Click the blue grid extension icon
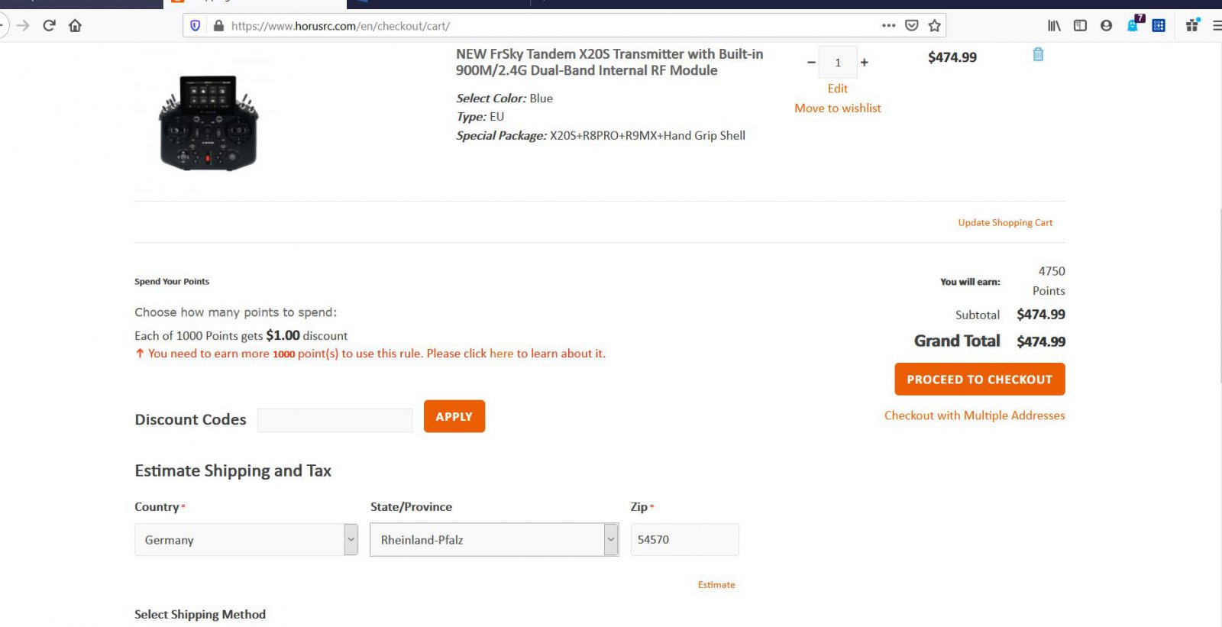The width and height of the screenshot is (1222, 627). click(1159, 25)
